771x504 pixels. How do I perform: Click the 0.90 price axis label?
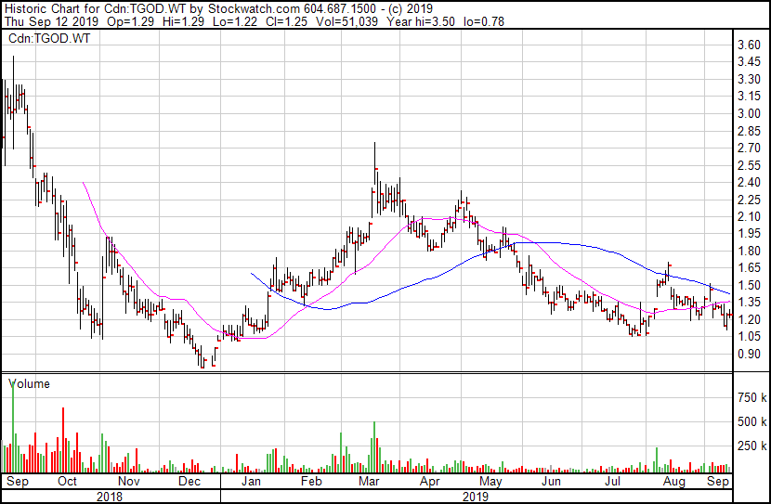pos(750,355)
